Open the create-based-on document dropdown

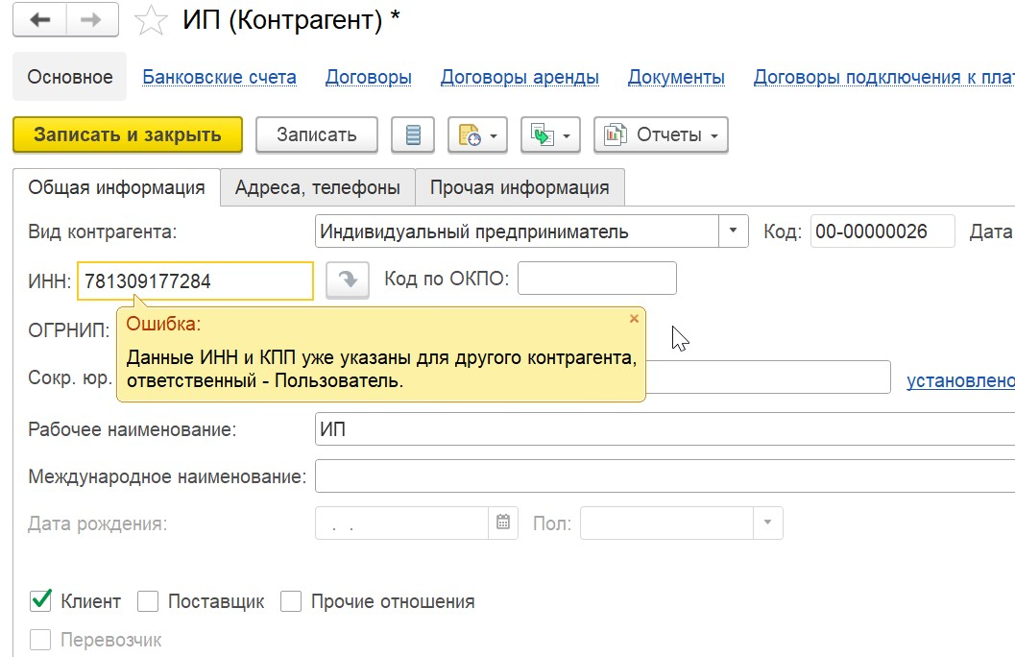pos(477,134)
